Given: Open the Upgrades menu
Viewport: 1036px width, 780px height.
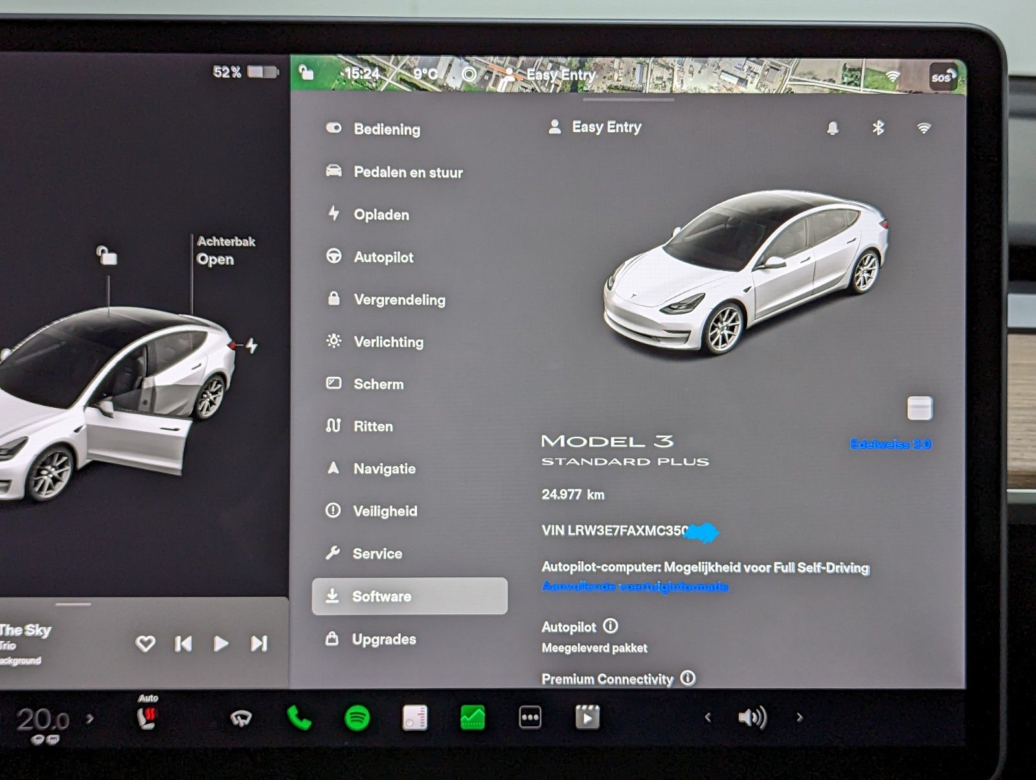Looking at the screenshot, I should pos(371,639).
